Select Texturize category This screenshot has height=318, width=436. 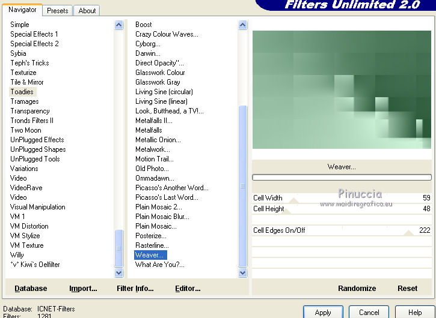23,73
